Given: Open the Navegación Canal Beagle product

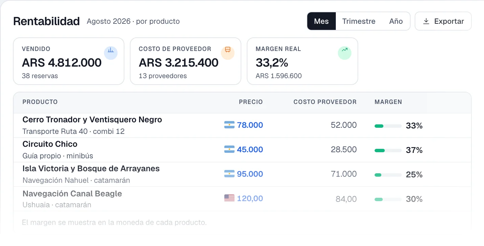Looking at the screenshot, I should [72, 194].
